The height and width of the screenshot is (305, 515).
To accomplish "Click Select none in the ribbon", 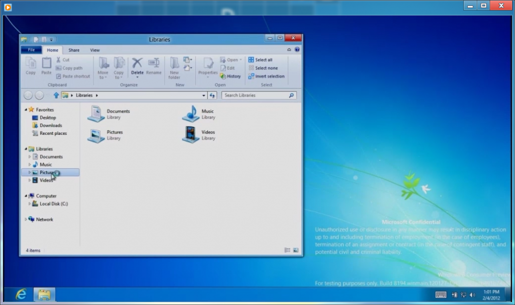I will pos(263,68).
